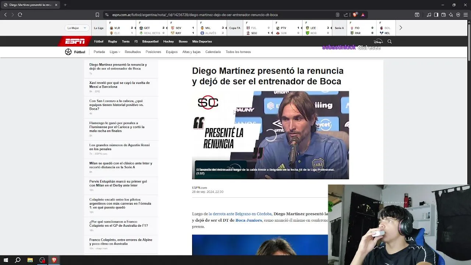Image resolution: width=471 pixels, height=265 pixels.
Task: Open the Básquetbol menu item
Action: click(x=150, y=42)
